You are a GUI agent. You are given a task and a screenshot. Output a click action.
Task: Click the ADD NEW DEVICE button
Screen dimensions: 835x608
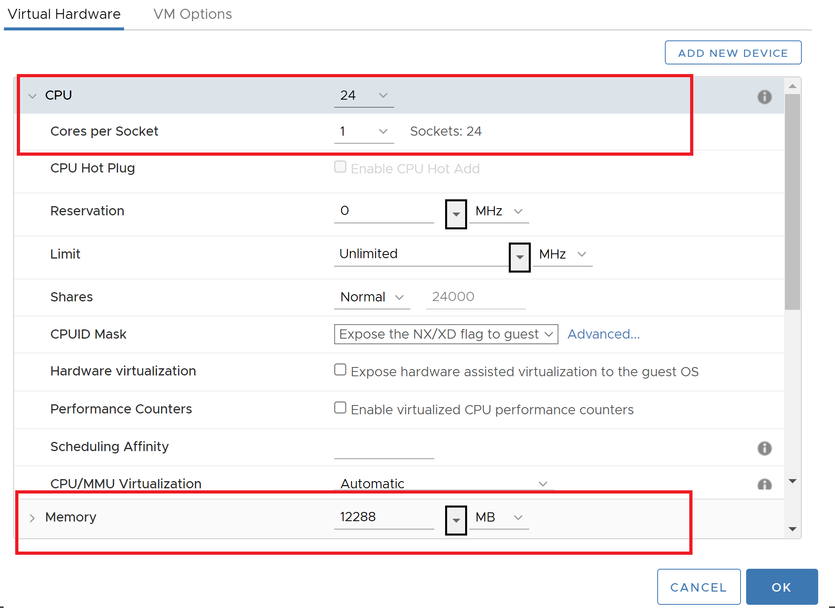click(x=733, y=53)
